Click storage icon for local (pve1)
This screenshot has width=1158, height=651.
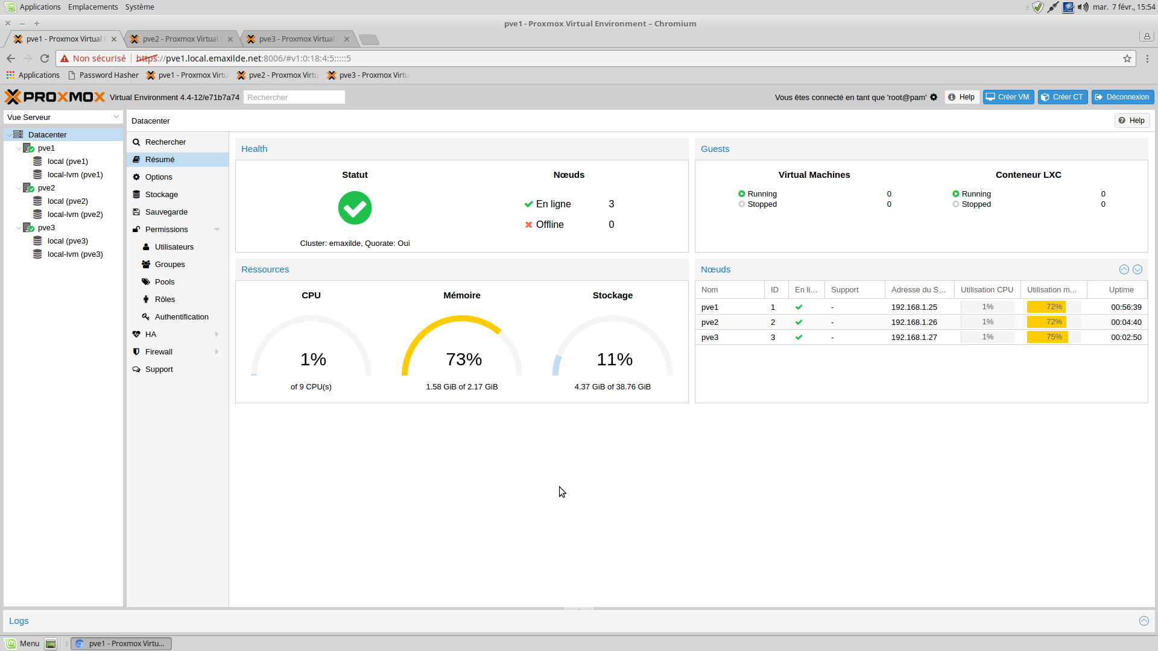37,161
